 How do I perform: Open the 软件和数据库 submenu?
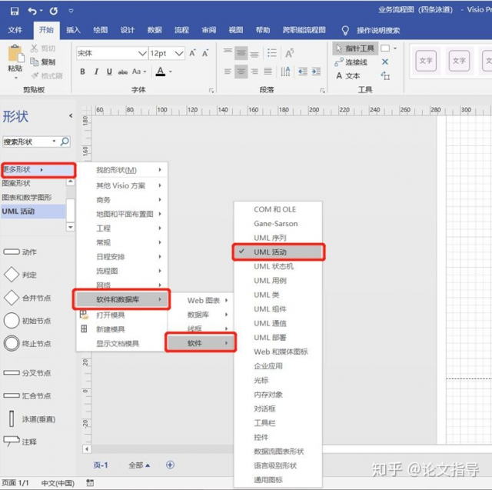point(121,299)
